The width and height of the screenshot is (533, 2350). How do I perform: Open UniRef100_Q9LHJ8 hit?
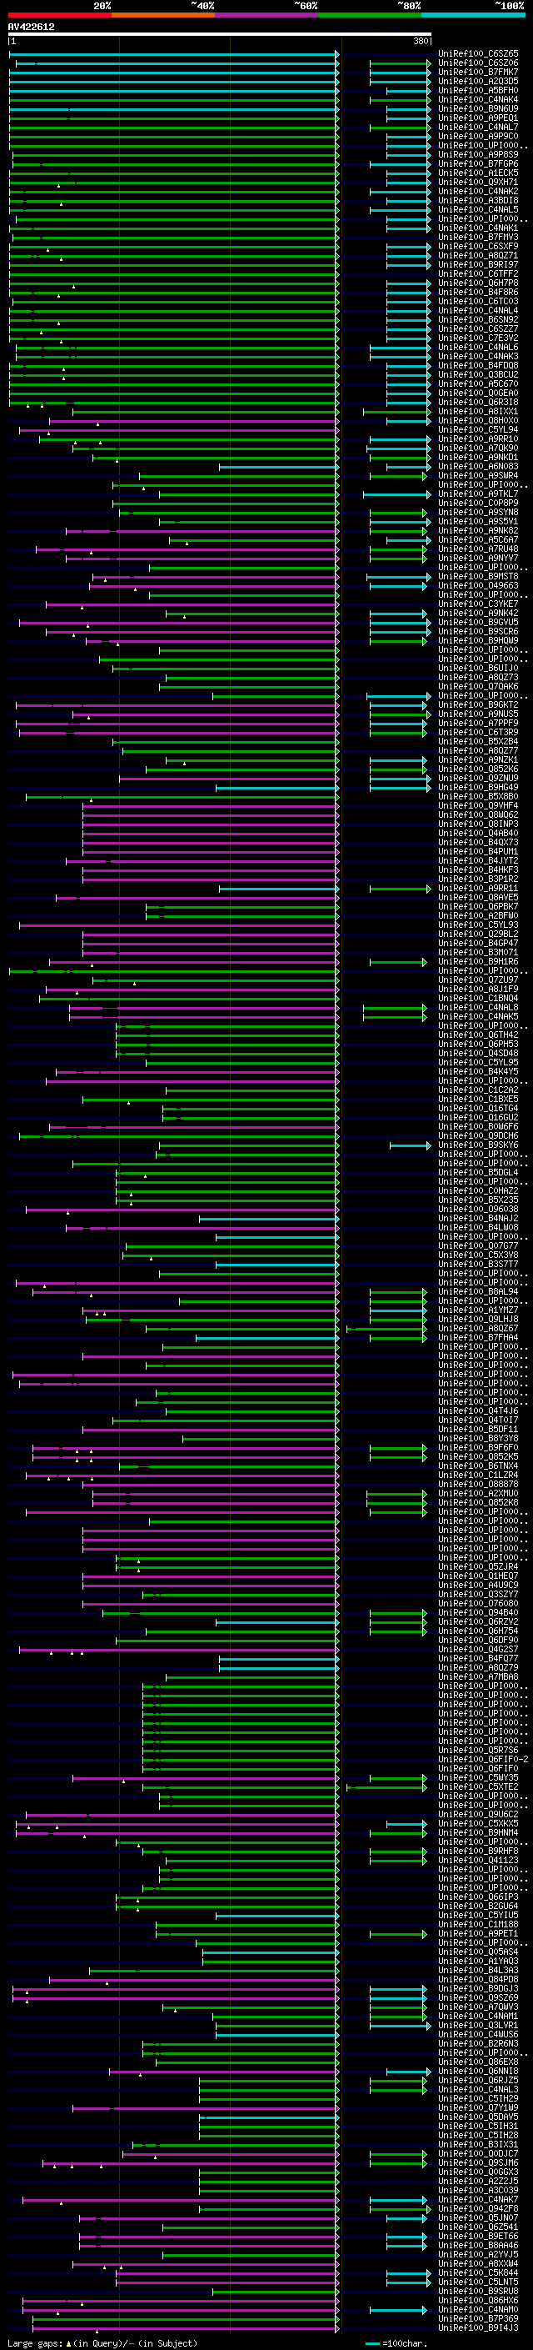point(478,1319)
